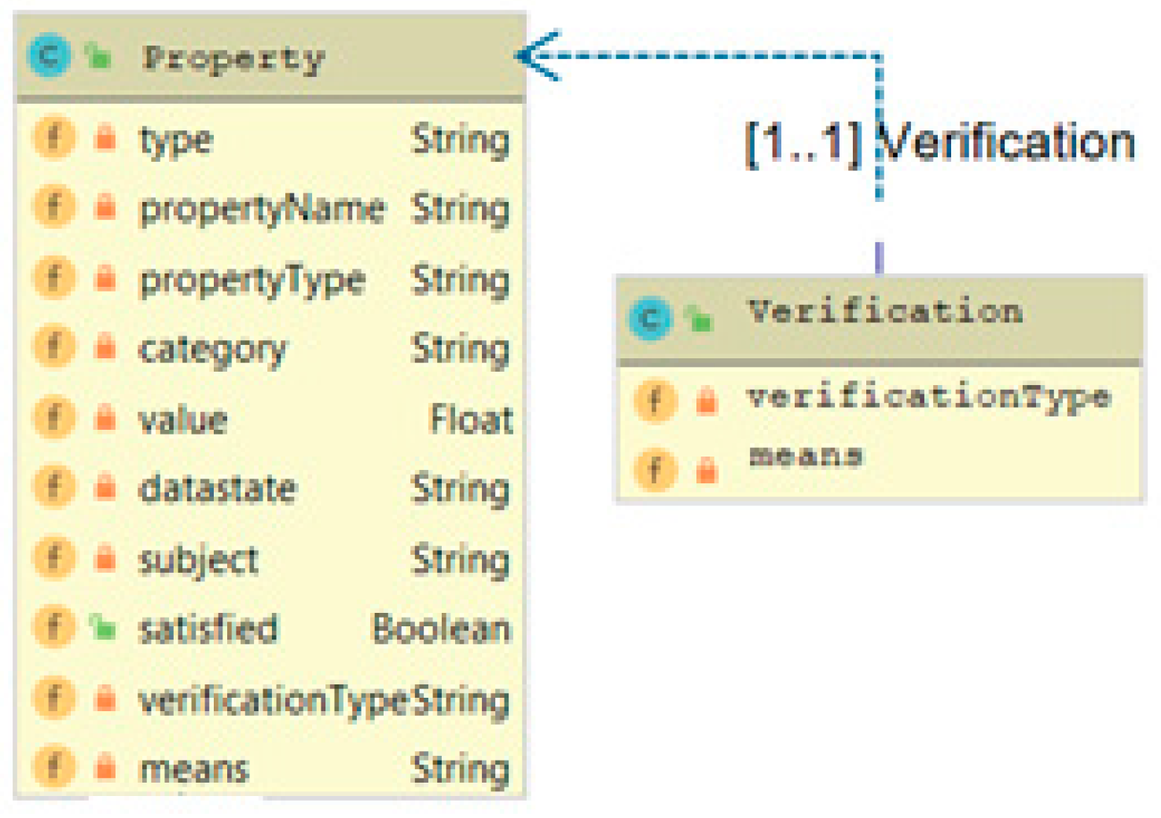The height and width of the screenshot is (818, 1161).
Task: Click the lock icon beside means in Verification
Action: tap(707, 470)
